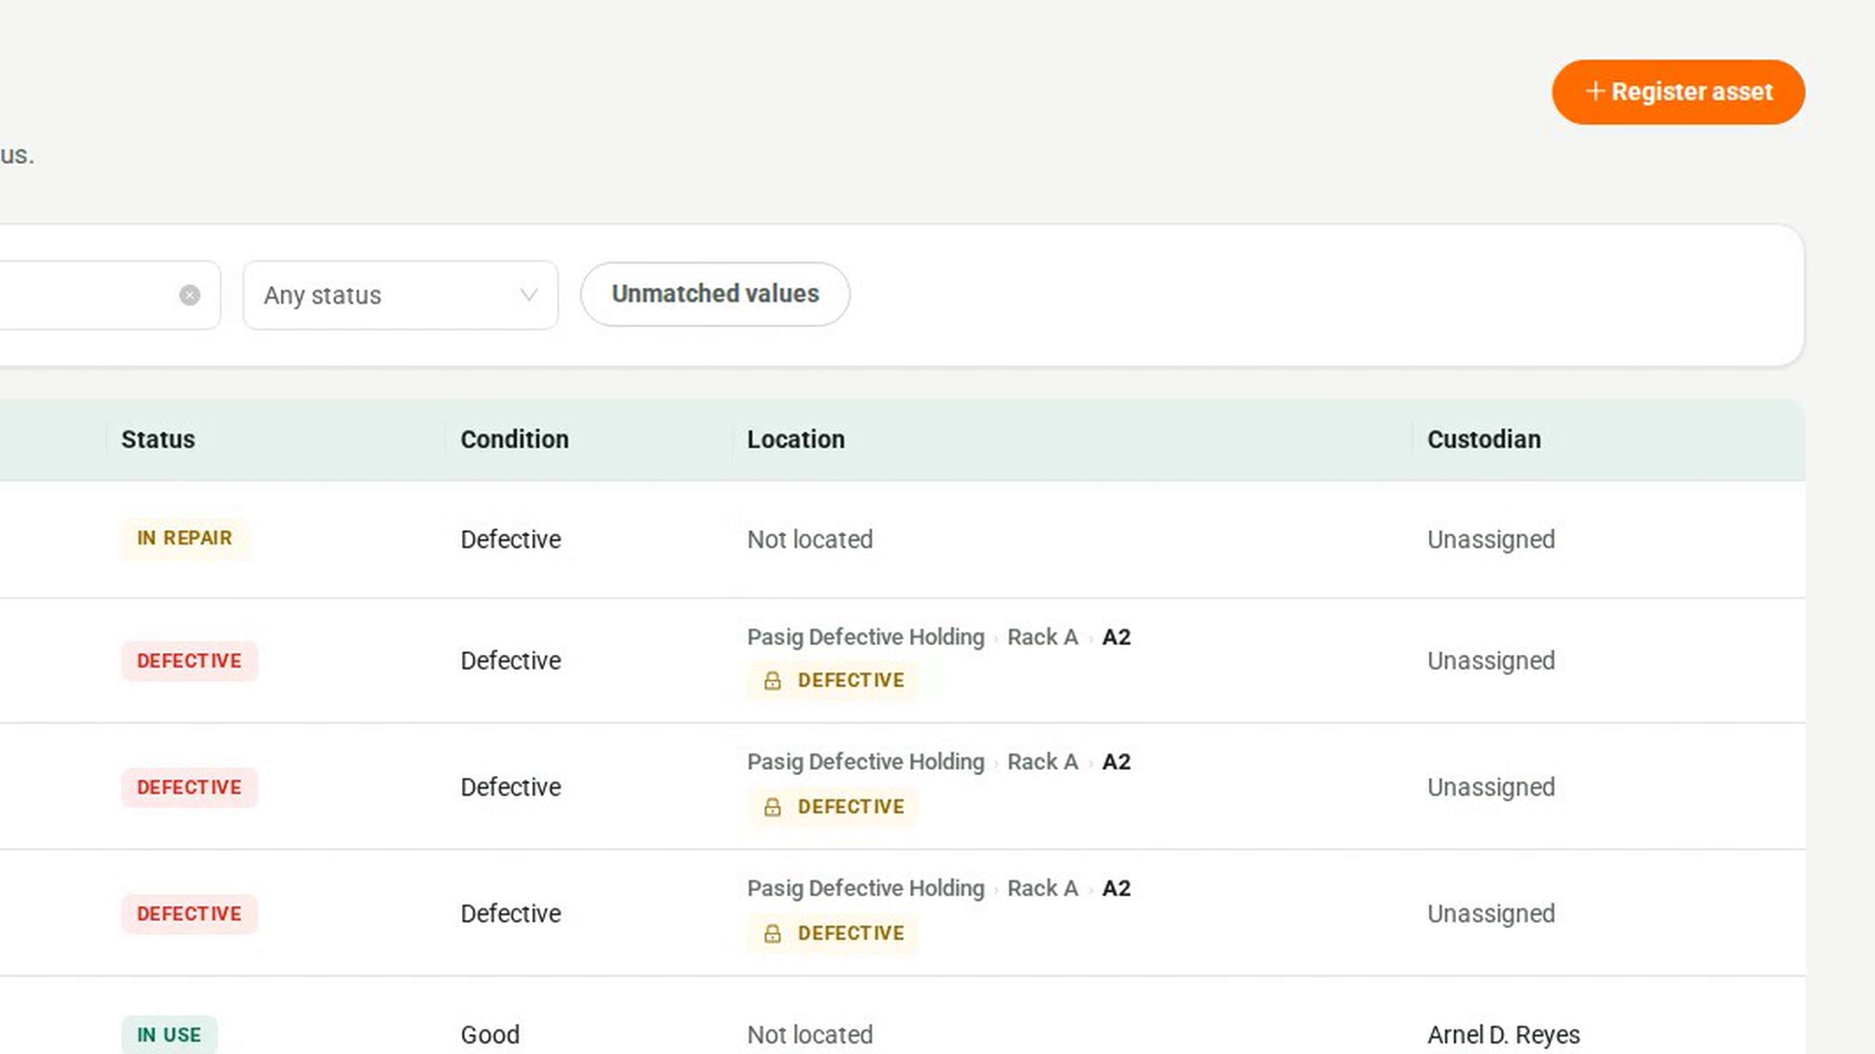Click the Good condition cell
Image resolution: width=1875 pixels, height=1054 pixels.
(x=490, y=1034)
